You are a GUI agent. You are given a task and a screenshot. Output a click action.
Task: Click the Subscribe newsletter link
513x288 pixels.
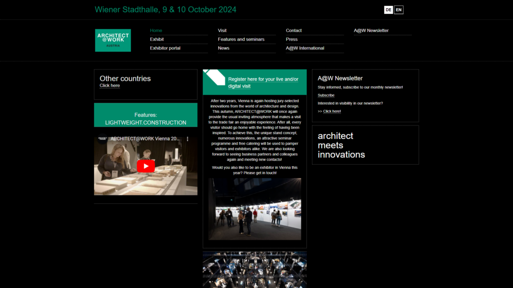tap(326, 95)
